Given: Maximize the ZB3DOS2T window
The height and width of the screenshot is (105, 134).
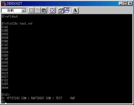Looking at the screenshot, I should click(x=125, y=4).
